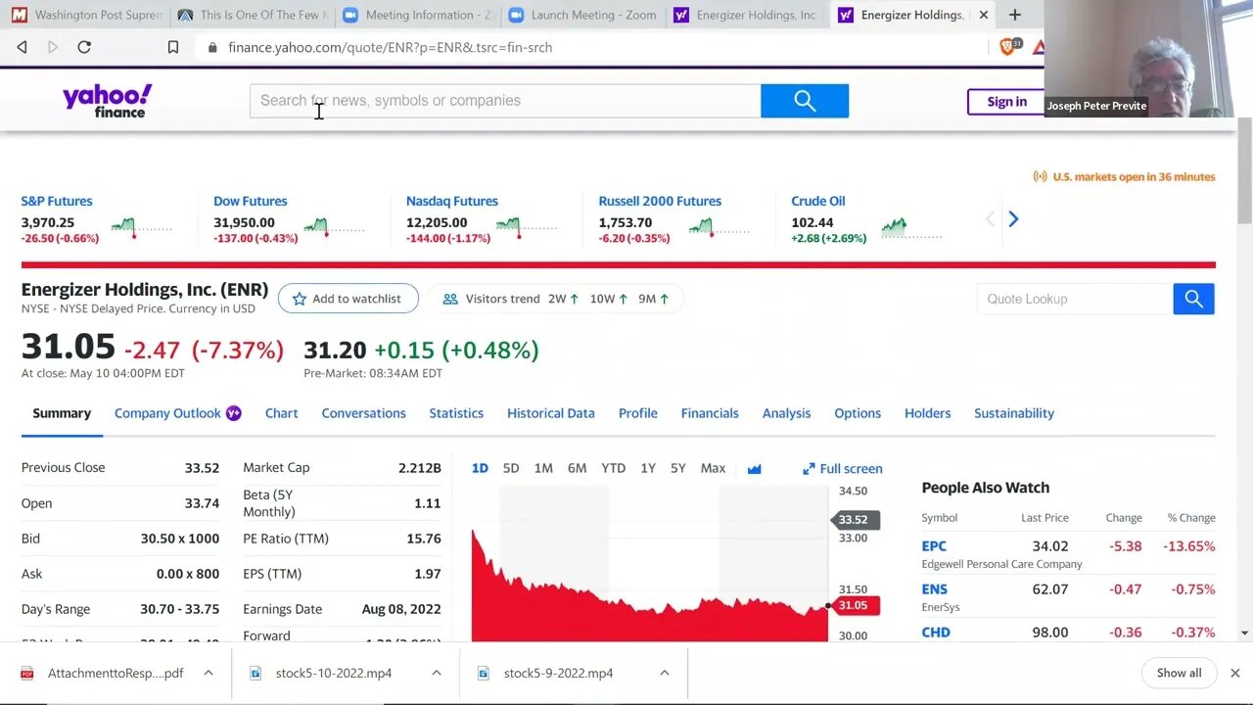Select the 1Y chart range
1253x705 pixels.
pos(648,468)
